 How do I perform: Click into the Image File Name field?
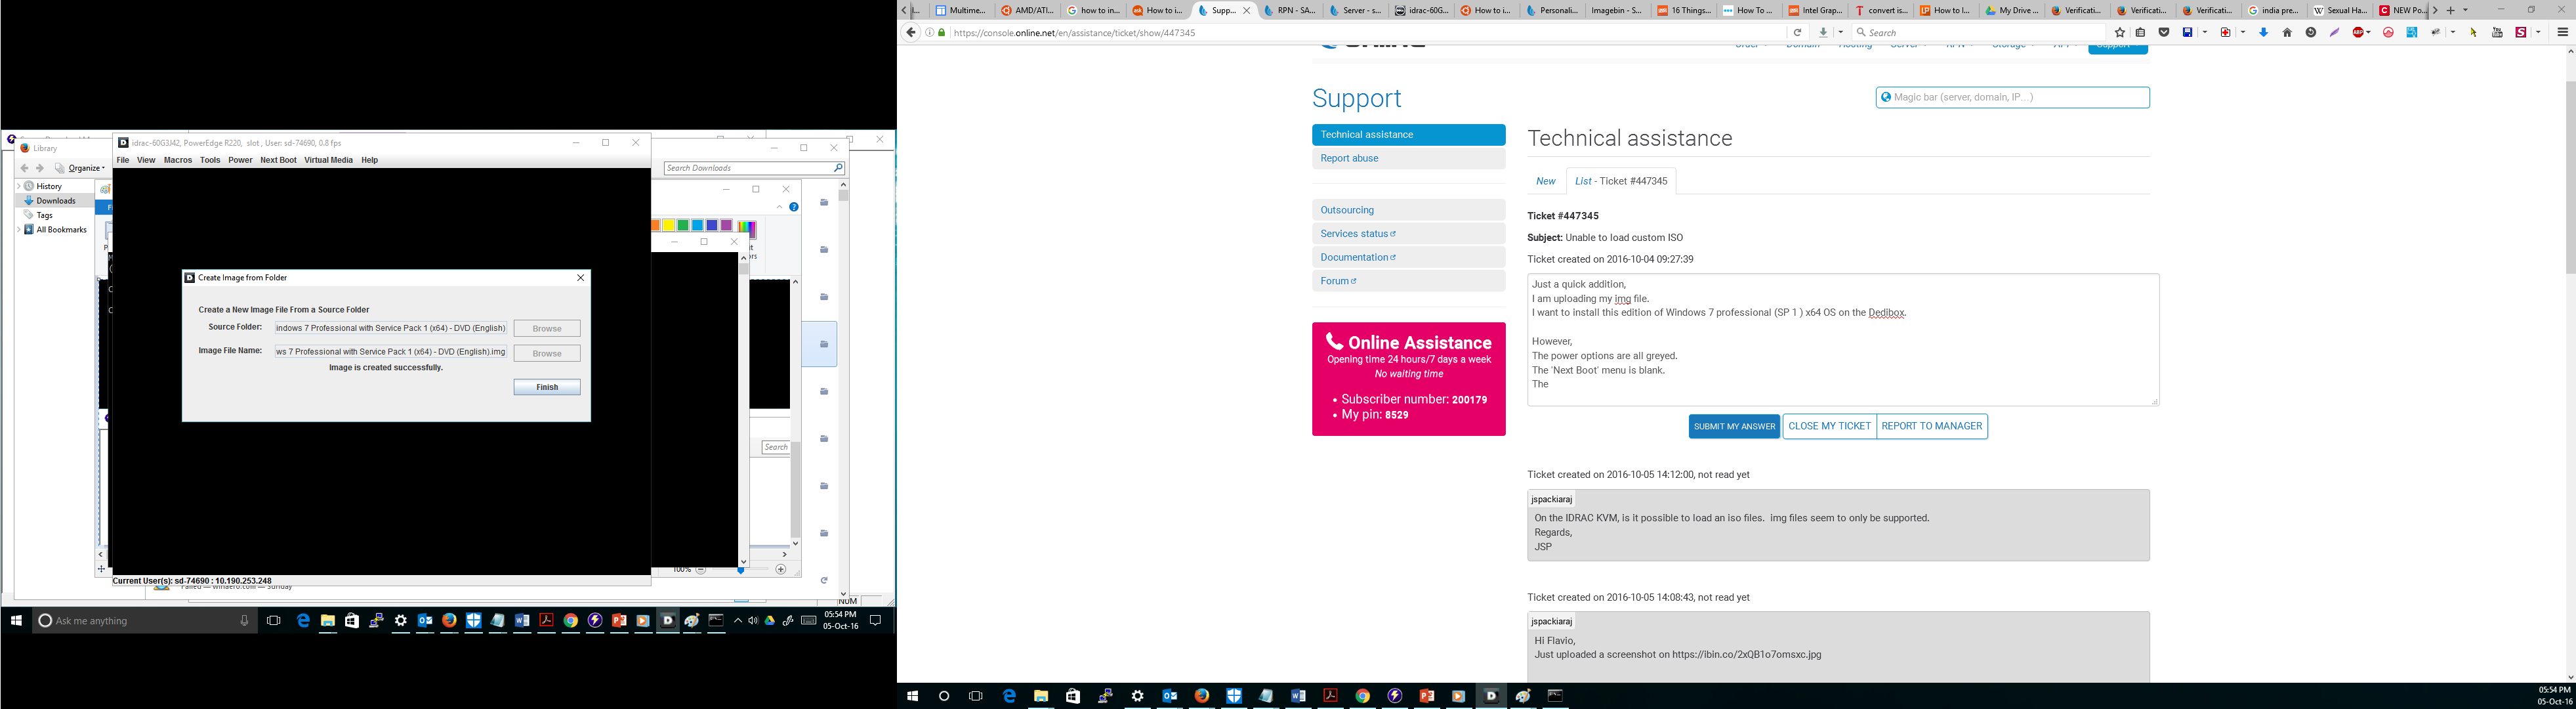tap(391, 352)
